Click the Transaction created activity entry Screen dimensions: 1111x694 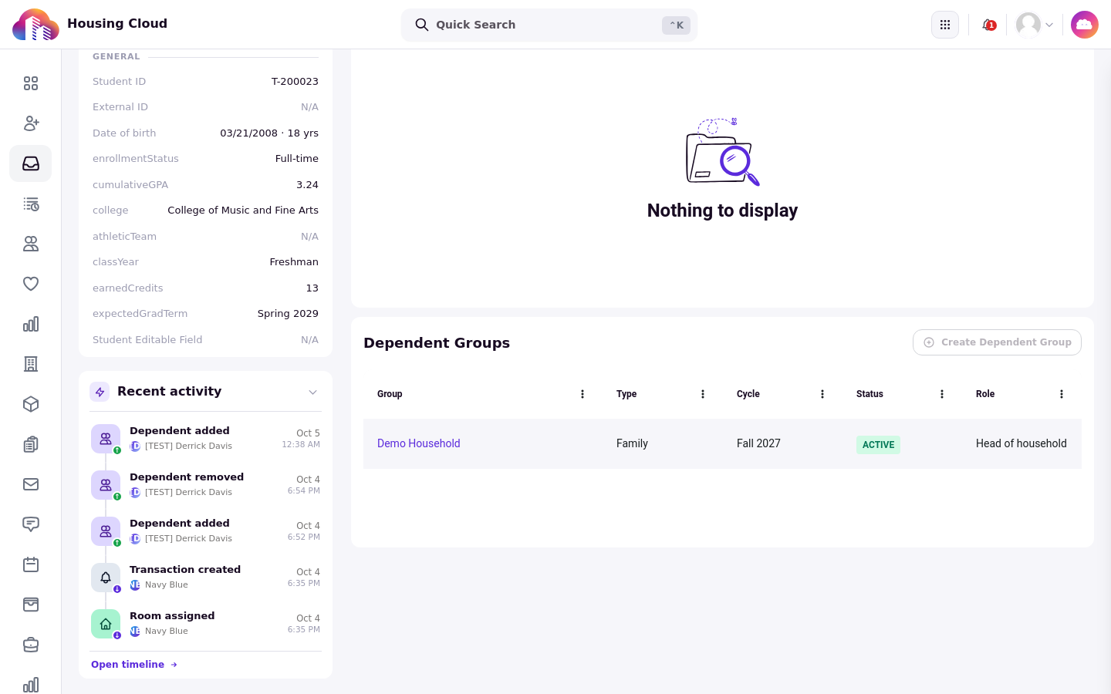(205, 578)
